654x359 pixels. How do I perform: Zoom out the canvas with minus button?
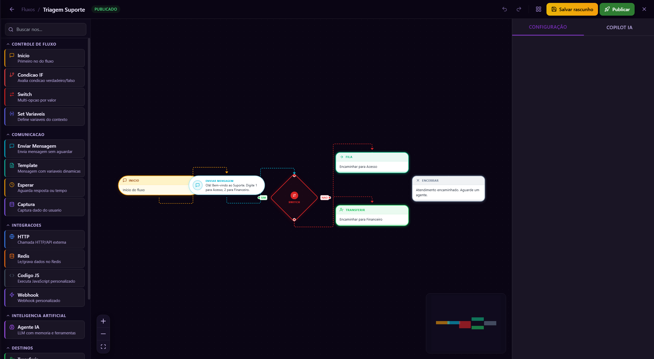click(103, 334)
